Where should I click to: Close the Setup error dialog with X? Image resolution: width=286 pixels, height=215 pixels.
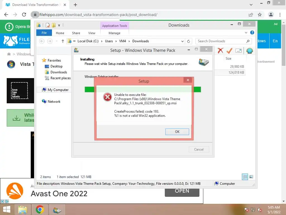pos(188,80)
